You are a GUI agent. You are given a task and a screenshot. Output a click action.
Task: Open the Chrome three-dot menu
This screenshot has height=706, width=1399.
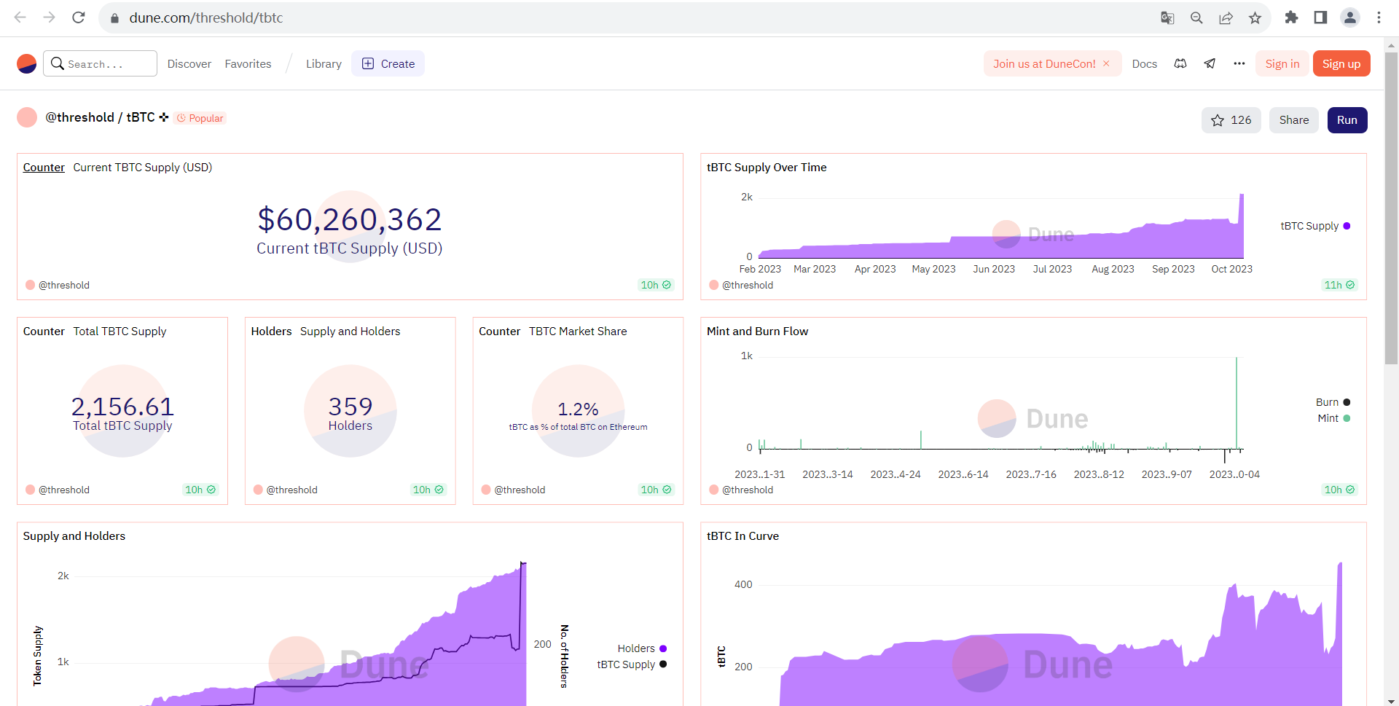(x=1379, y=17)
